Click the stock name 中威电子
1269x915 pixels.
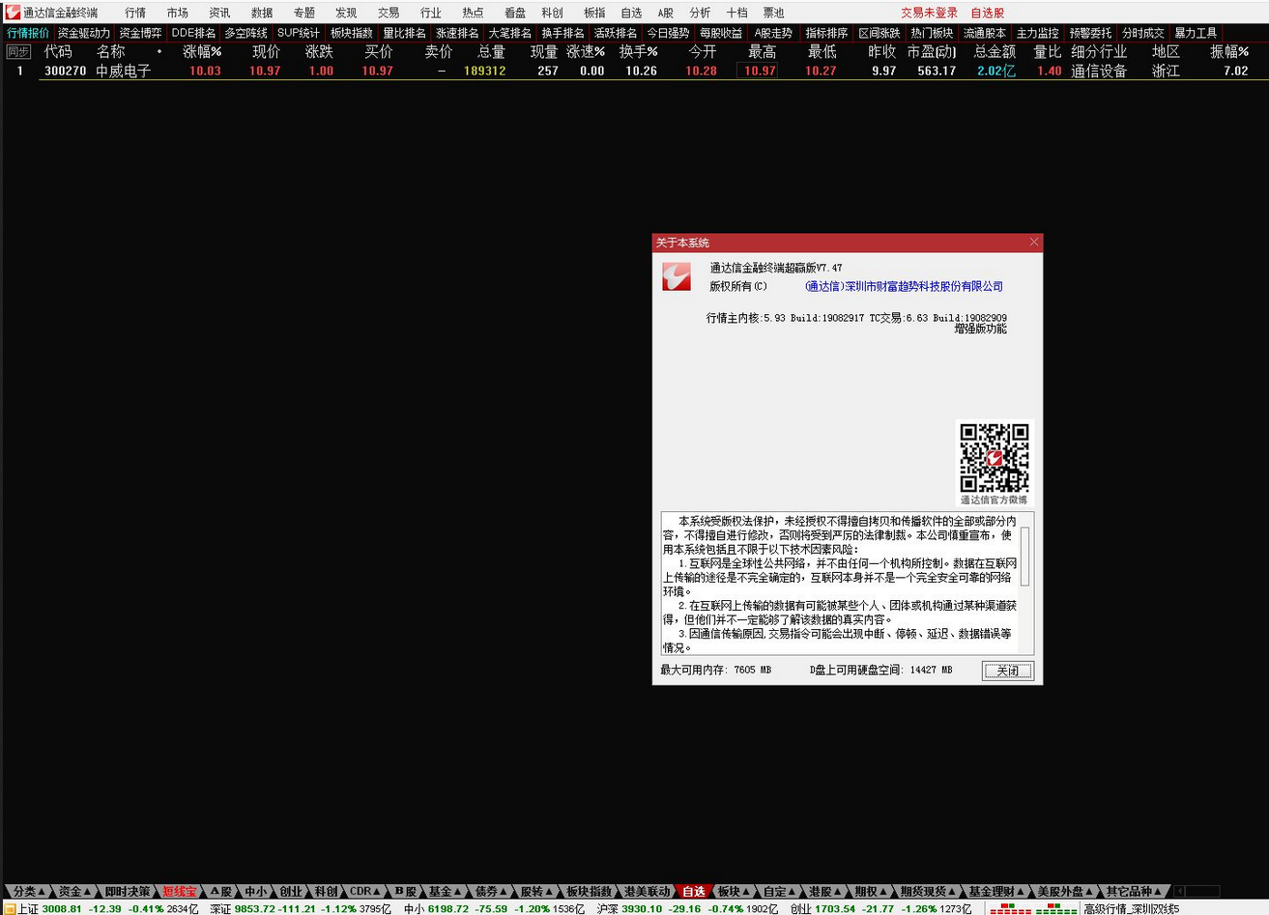coord(123,71)
